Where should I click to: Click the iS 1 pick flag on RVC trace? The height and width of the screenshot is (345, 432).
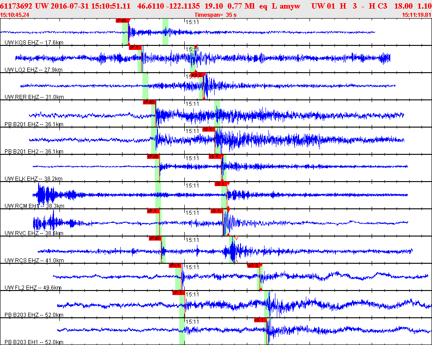217,211
